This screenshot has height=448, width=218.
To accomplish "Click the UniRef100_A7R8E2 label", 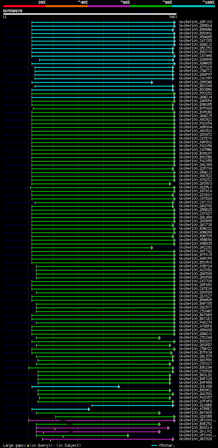I will (196, 409).
